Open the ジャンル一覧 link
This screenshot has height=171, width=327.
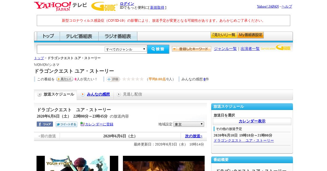pos(225,49)
